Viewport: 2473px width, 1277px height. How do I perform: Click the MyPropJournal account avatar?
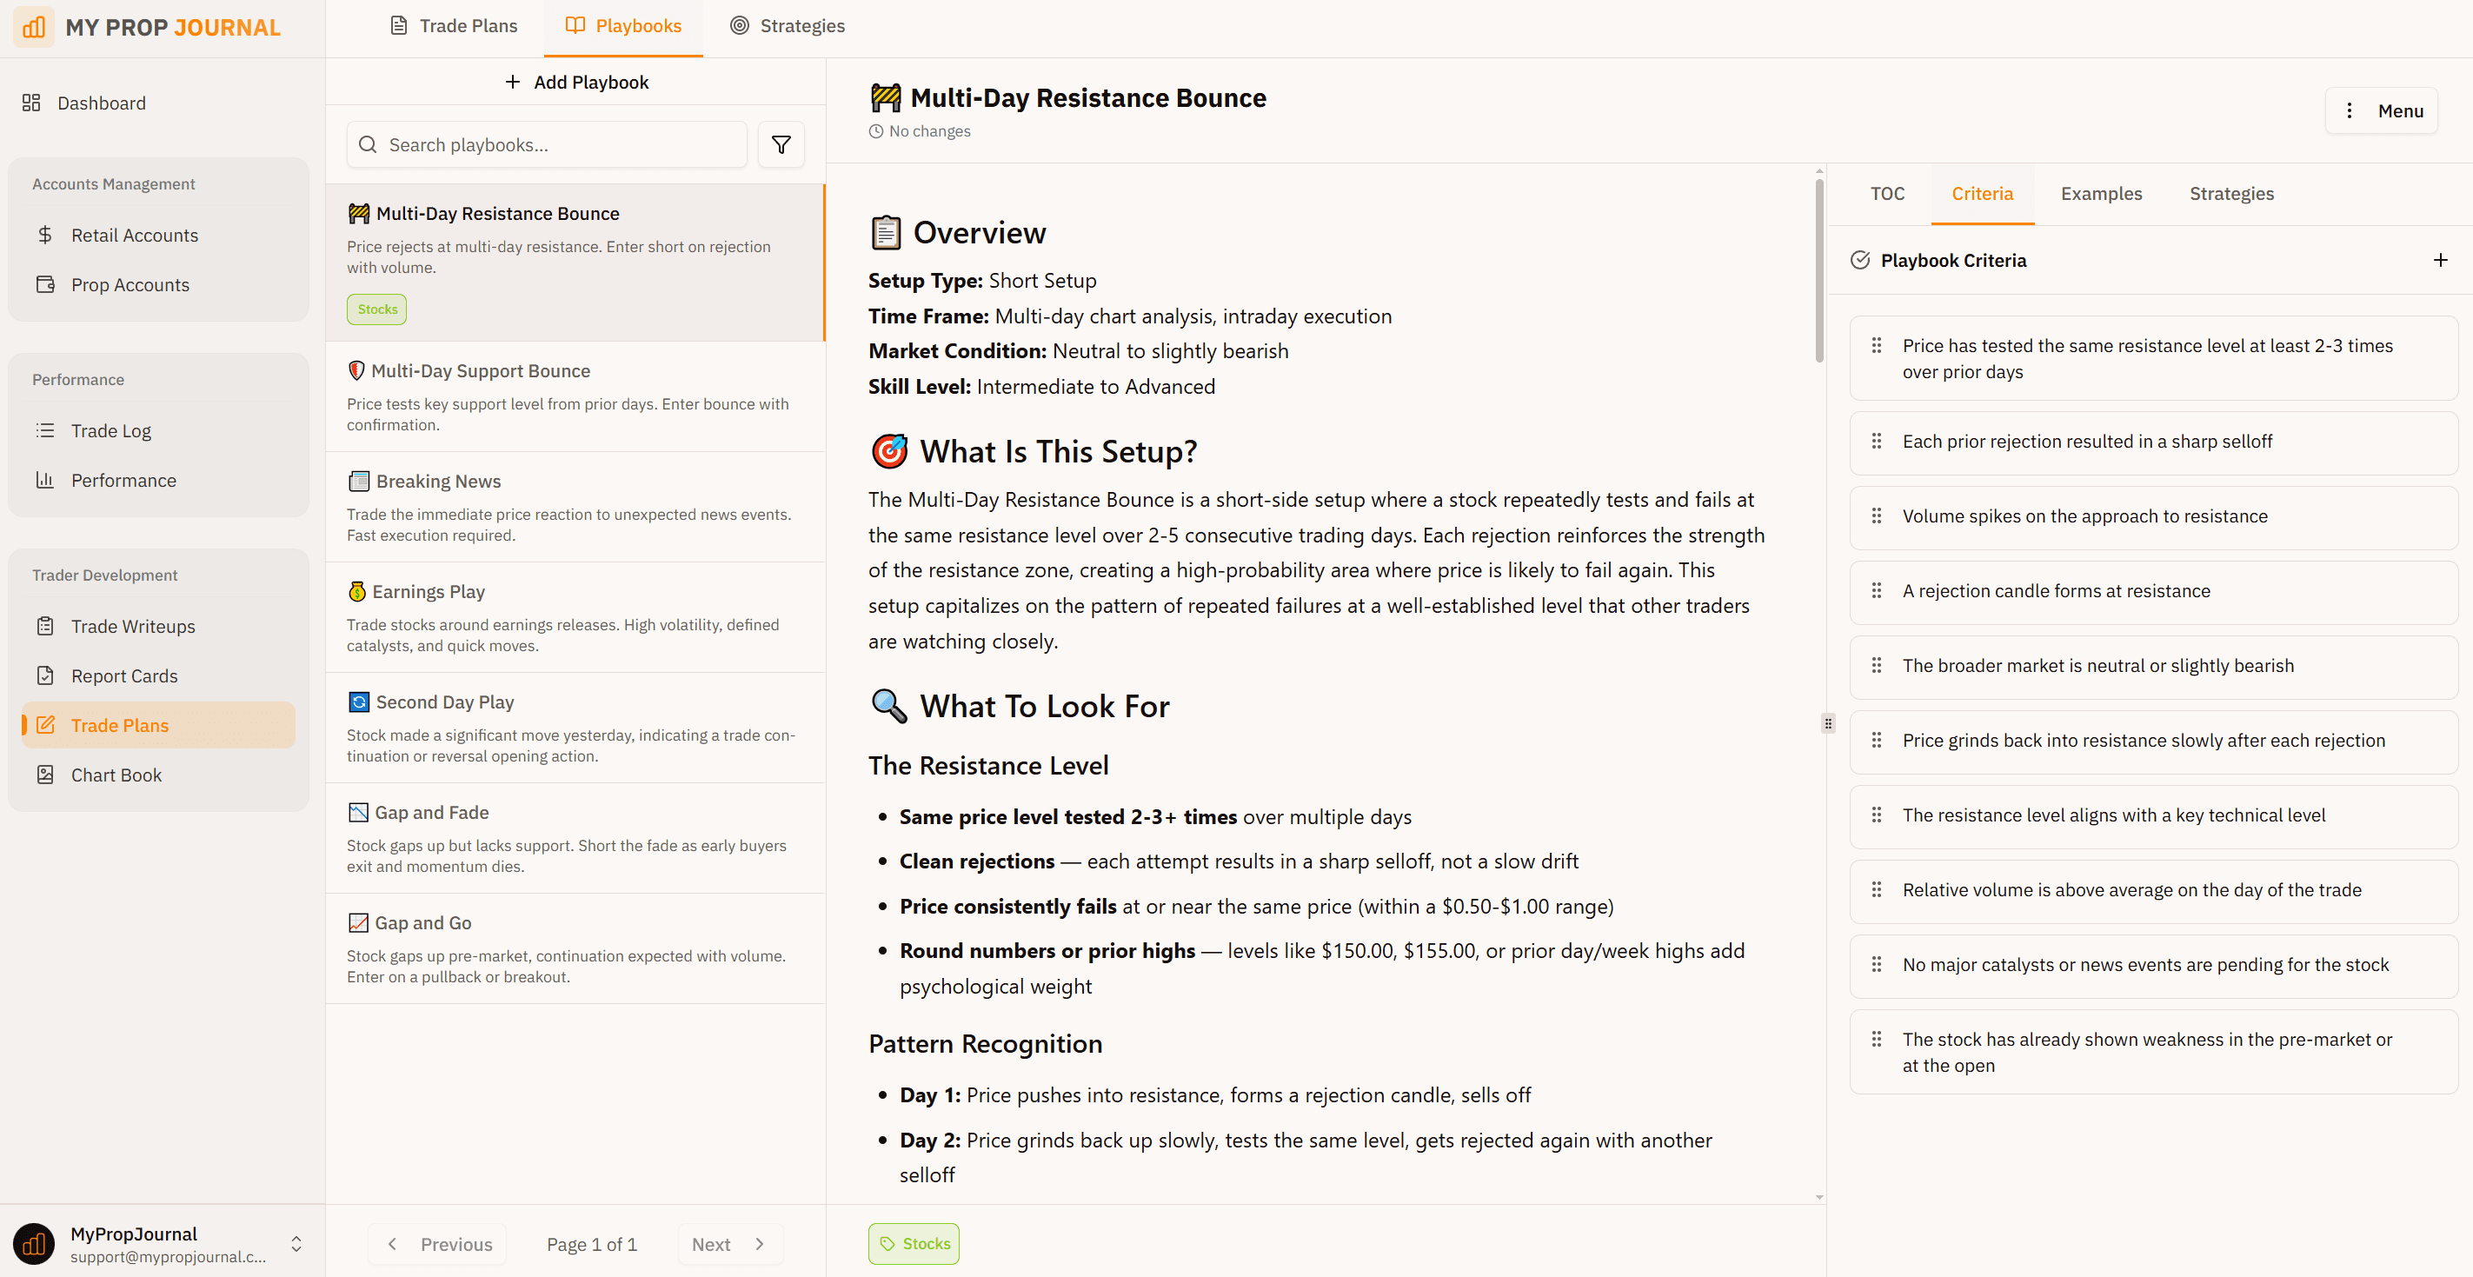[x=34, y=1244]
